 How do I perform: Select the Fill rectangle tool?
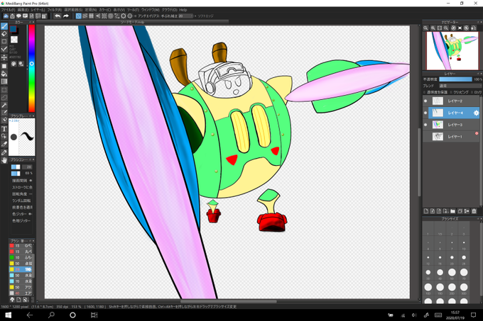click(4, 66)
